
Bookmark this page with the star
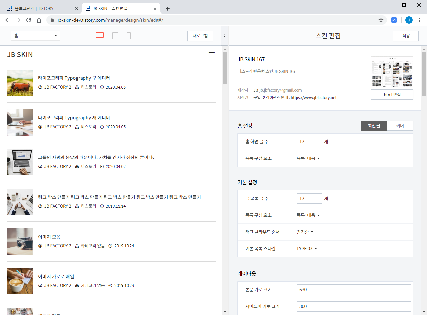[381, 20]
